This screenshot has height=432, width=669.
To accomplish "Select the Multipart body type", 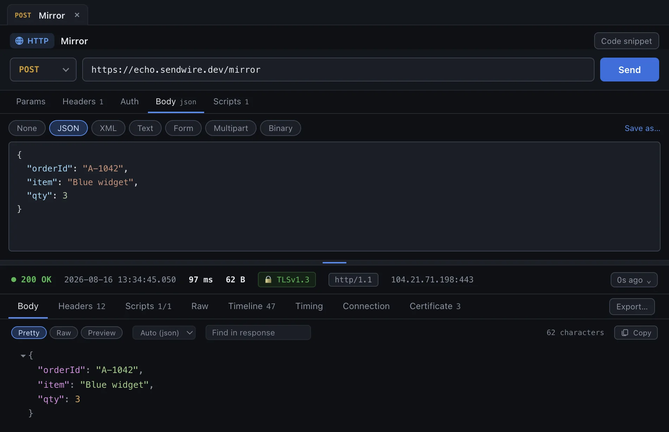I will point(231,128).
